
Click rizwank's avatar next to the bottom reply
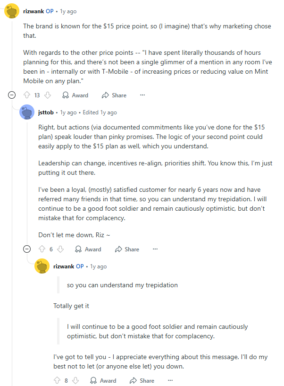pyautogui.click(x=42, y=266)
